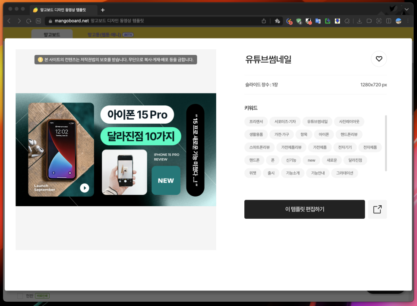Click the play button on thumbnail
This screenshot has height=306, width=417.
click(85, 188)
